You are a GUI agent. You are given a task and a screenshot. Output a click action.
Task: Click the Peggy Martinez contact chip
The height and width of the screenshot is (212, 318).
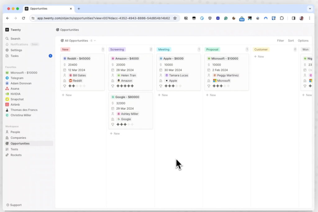coord(226,75)
